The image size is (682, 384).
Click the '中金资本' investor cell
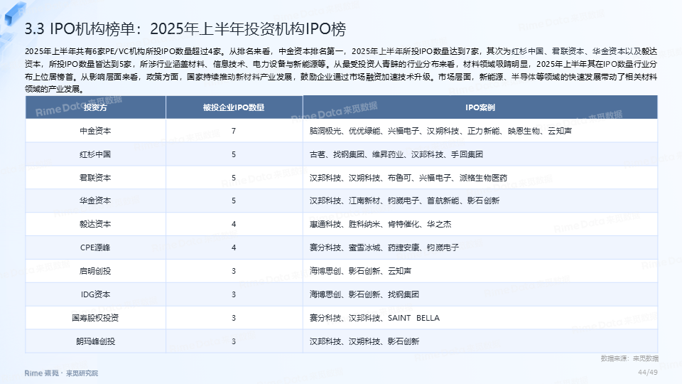coord(95,131)
